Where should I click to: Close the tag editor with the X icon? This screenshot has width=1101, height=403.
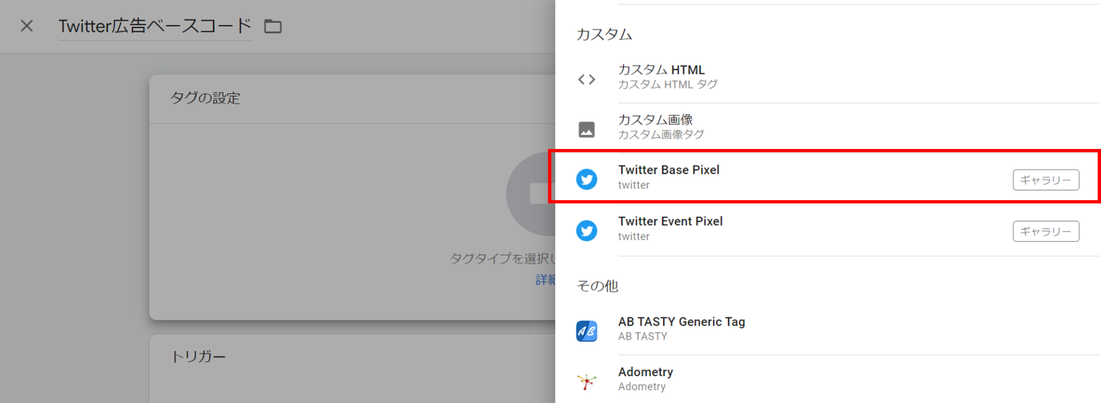pyautogui.click(x=26, y=26)
